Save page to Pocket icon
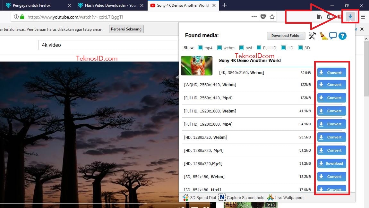369x208 pixels. coord(263,17)
